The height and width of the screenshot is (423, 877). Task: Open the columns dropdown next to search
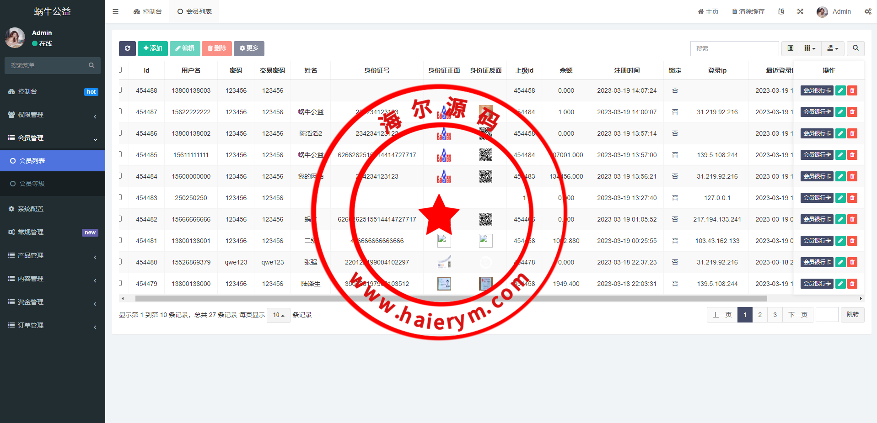pos(810,48)
